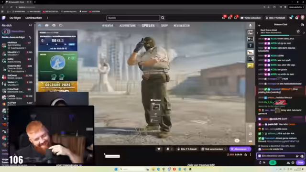Open chat settings gear icon
Viewport: 306px width, 172px height.
coord(293,162)
